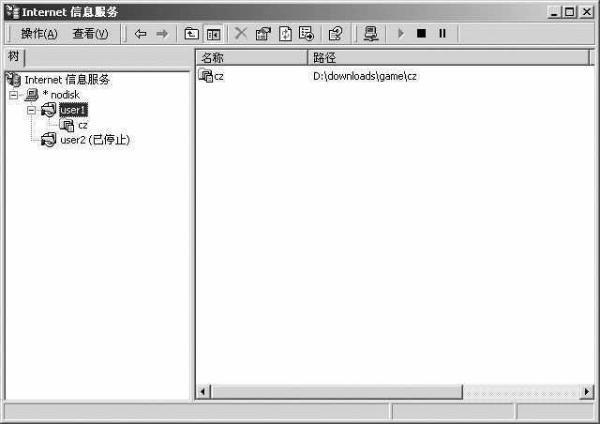The image size is (600, 424).
Task: Stop the selected site
Action: point(421,34)
